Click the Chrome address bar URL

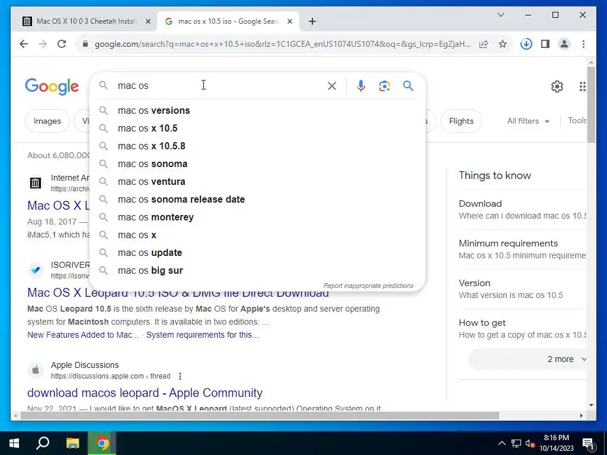click(283, 44)
